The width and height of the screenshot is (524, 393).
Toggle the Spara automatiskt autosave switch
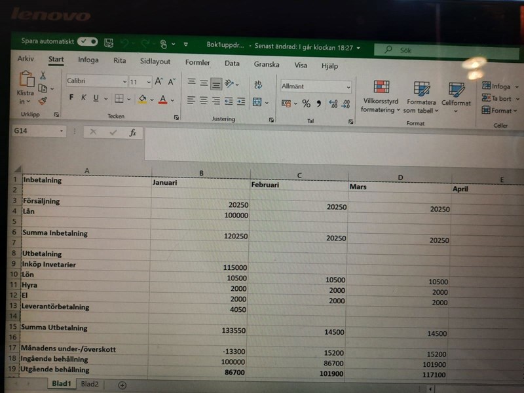click(87, 42)
